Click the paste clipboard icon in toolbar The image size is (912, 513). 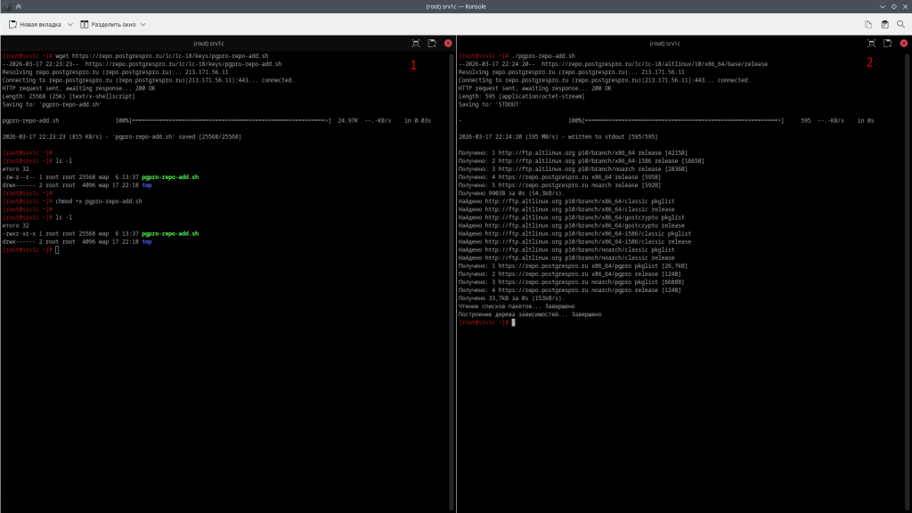[x=884, y=25]
